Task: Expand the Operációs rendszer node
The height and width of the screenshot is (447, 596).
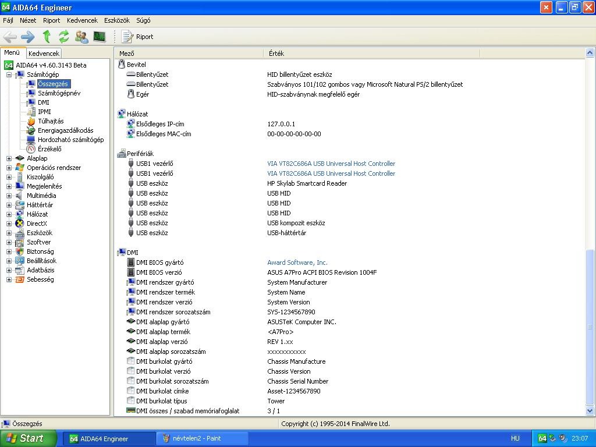Action: tap(9, 168)
